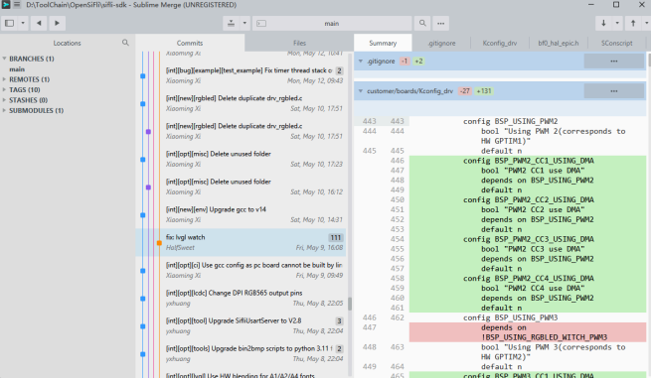Viewport: 651px width, 379px height.
Task: Select commit 'Upgrade bin2bmp scripts to python 3.11'
Action: [242, 353]
